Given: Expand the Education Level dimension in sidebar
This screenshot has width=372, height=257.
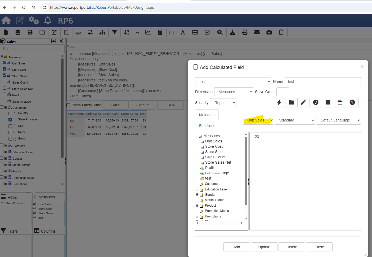Looking at the screenshot, I should coord(5,152).
